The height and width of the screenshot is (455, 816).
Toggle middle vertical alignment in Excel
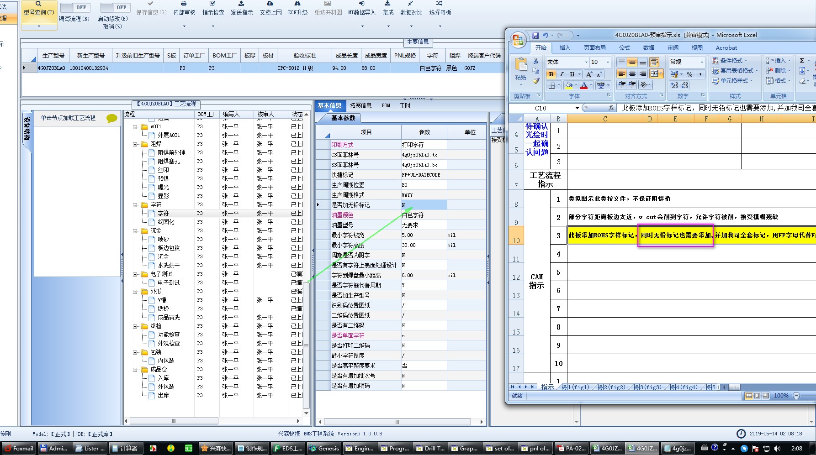click(x=632, y=62)
